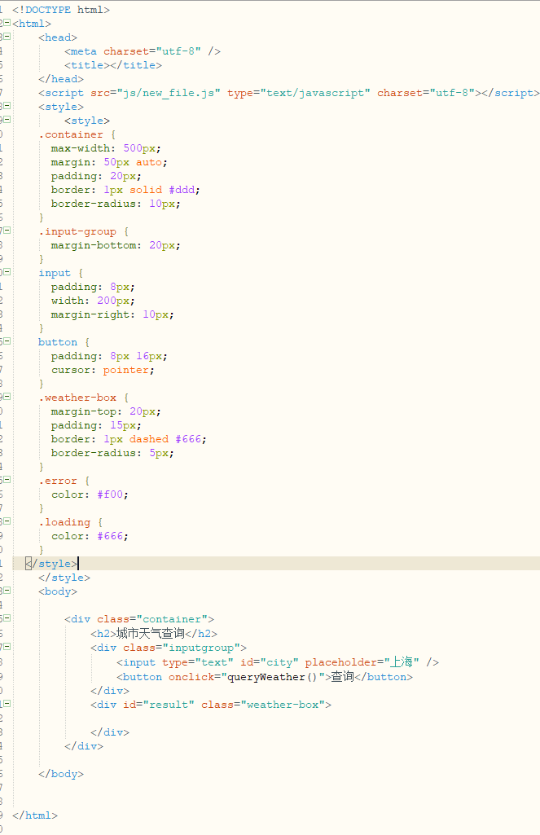This screenshot has height=835, width=540.
Task: Collapse the <head> fold marker
Action: coord(7,37)
